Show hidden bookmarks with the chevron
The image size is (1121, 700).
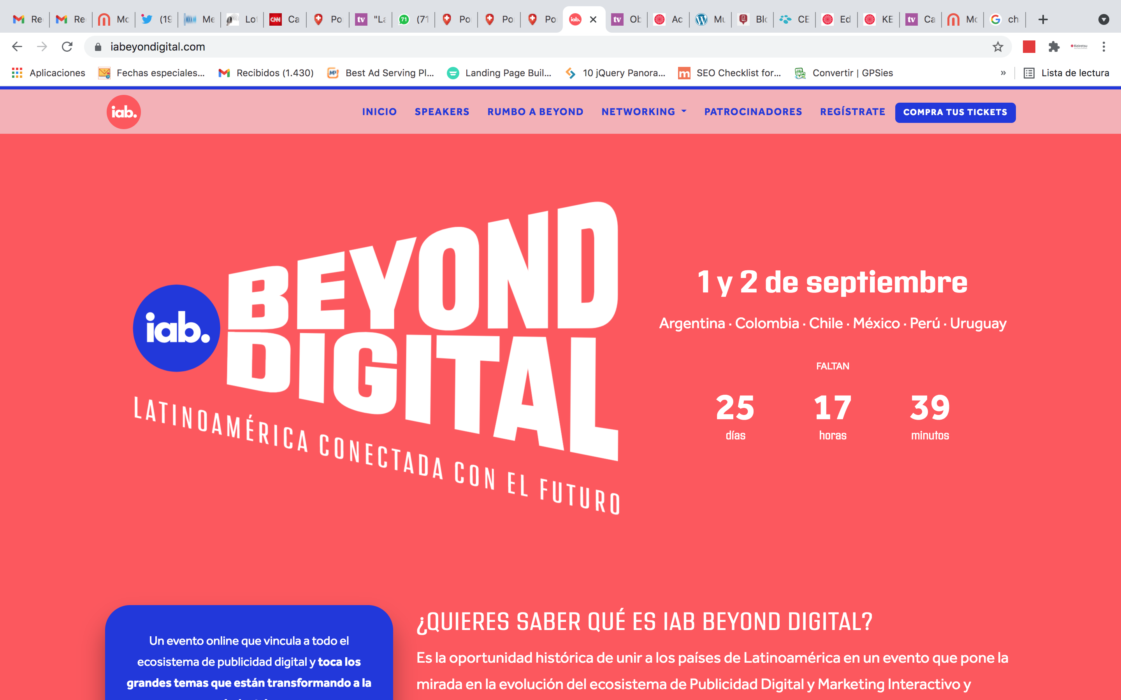coord(1003,73)
